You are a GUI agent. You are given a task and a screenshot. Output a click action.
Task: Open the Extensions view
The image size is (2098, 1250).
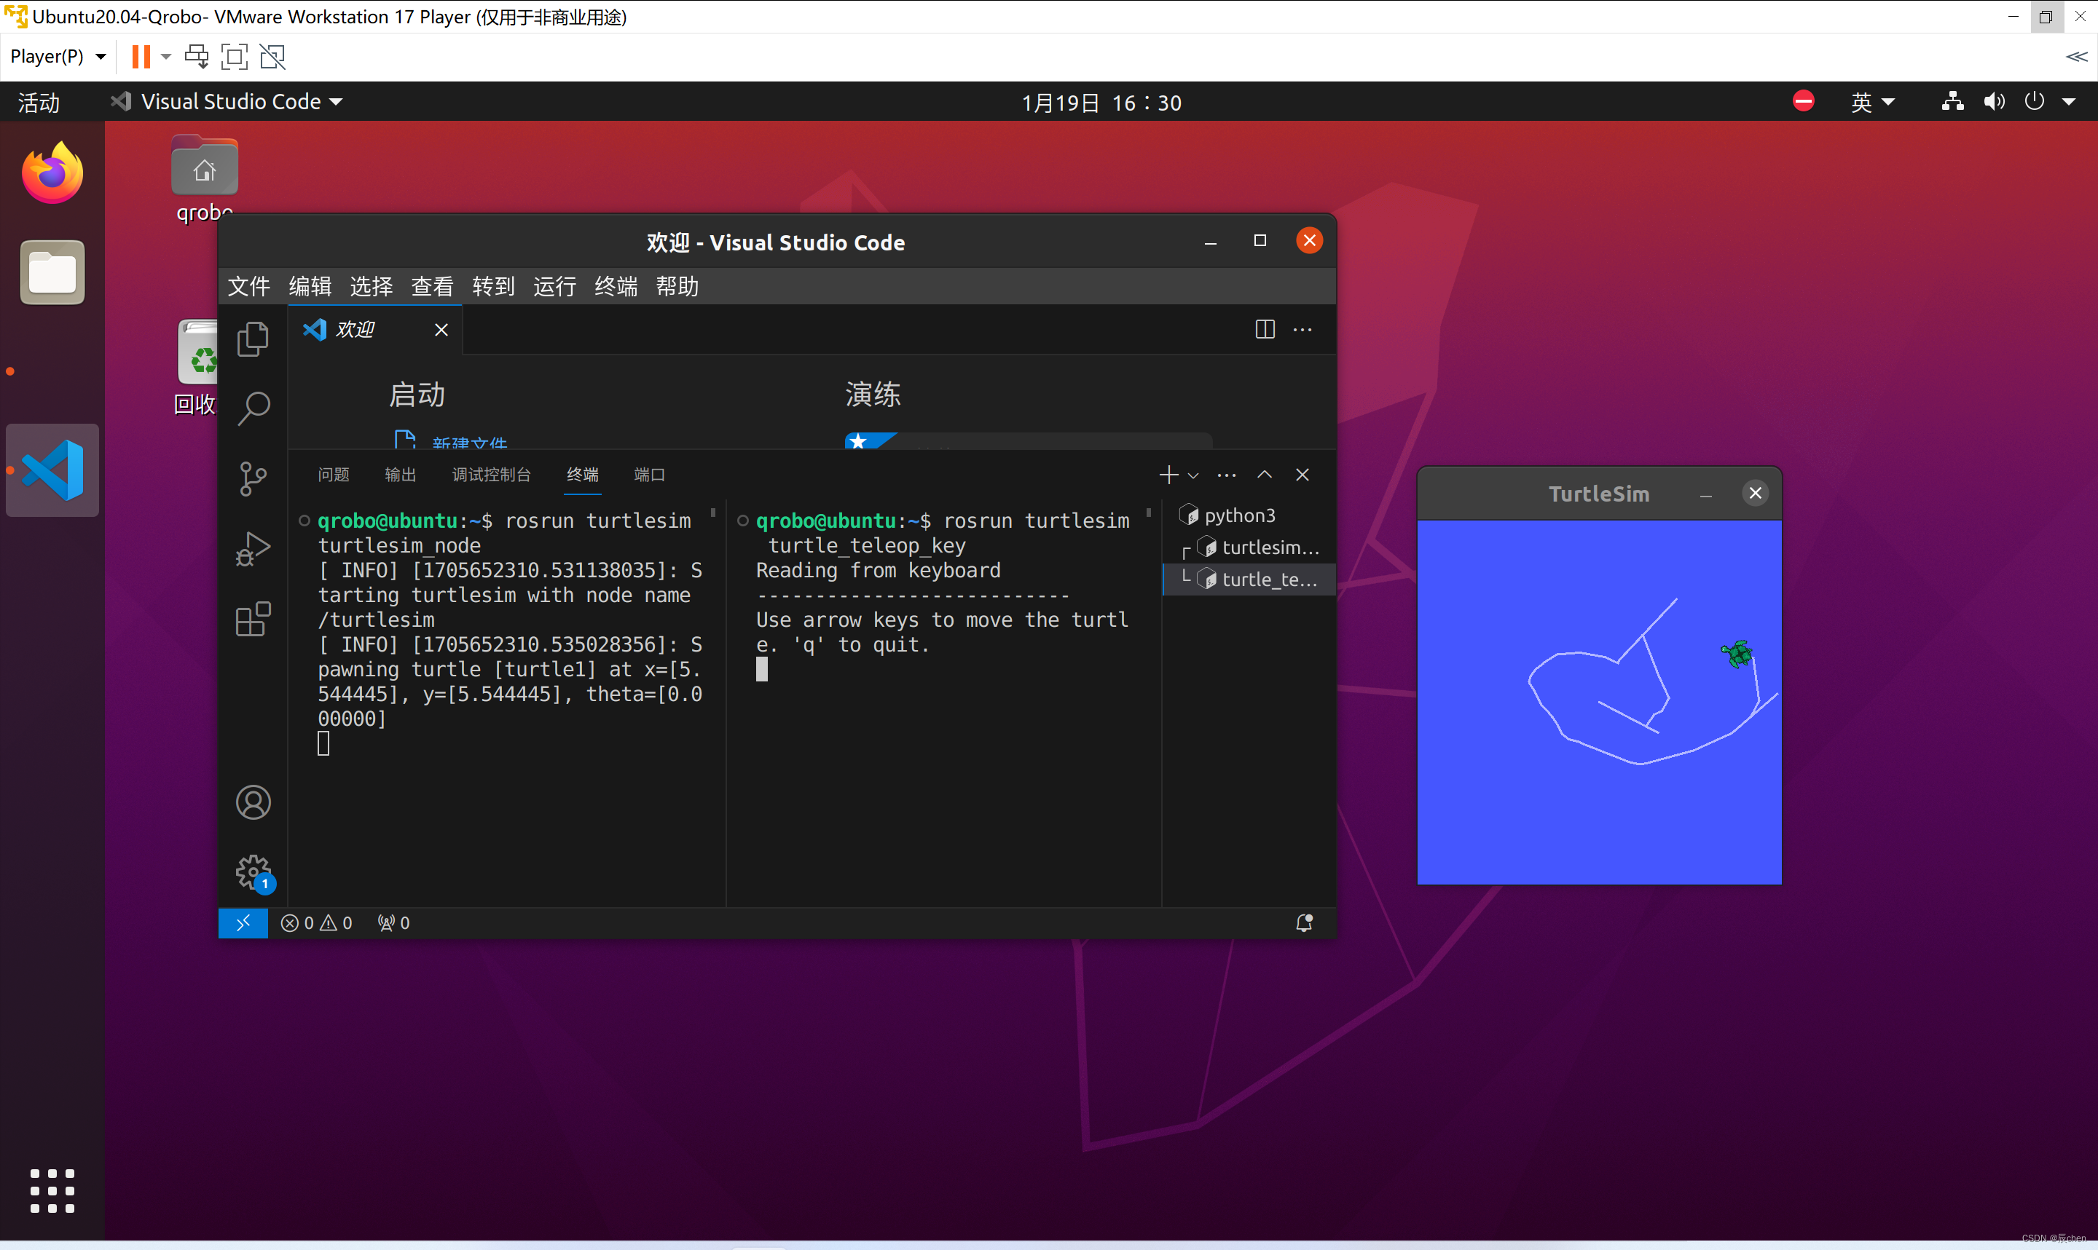pyautogui.click(x=253, y=620)
